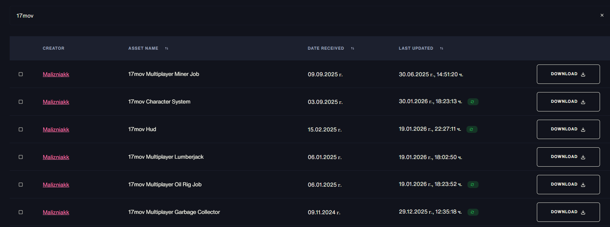Image resolution: width=610 pixels, height=227 pixels.
Task: Tick the checkbox for 17mov Character System
Action: pyautogui.click(x=21, y=102)
